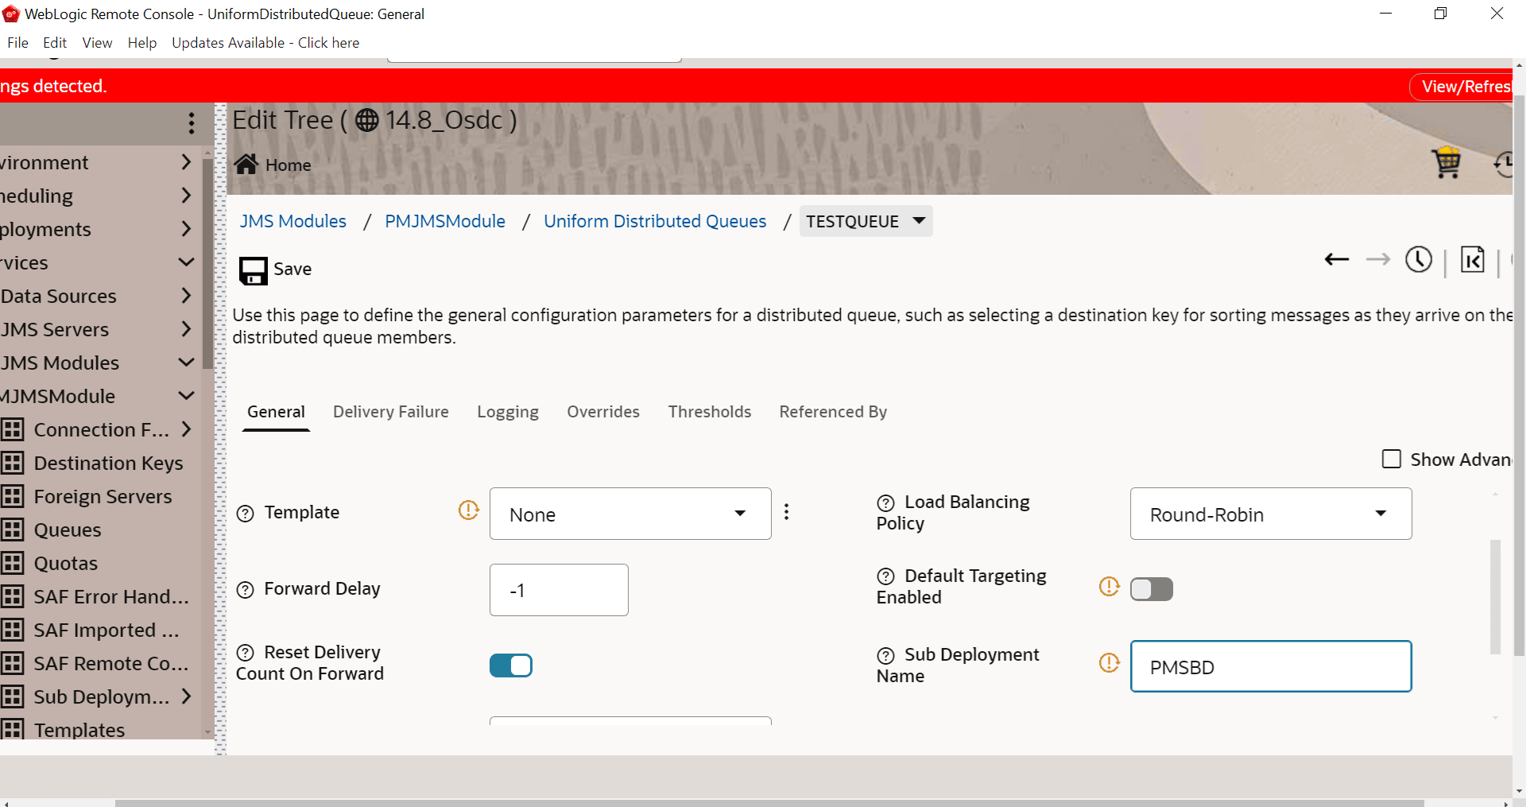Viewport: 1526px width, 807px height.
Task: Click the grid icon beside Foreign Servers
Action: 12,496
